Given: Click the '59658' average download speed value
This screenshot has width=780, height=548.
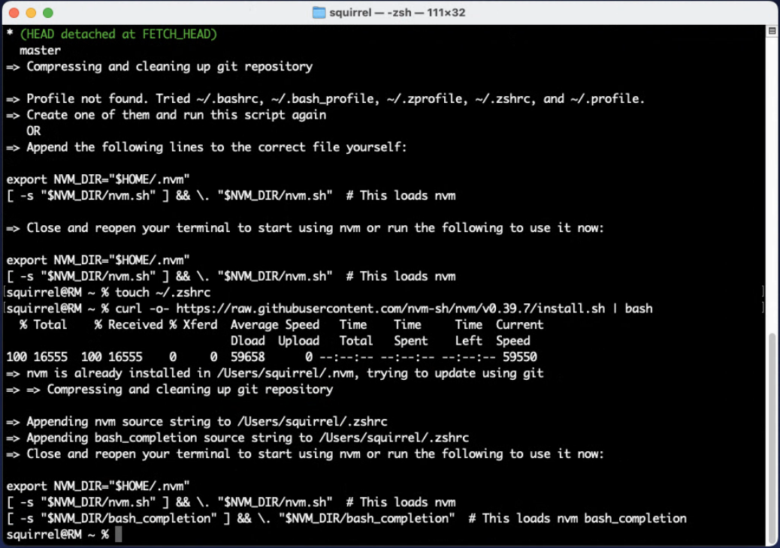Looking at the screenshot, I should (x=248, y=357).
